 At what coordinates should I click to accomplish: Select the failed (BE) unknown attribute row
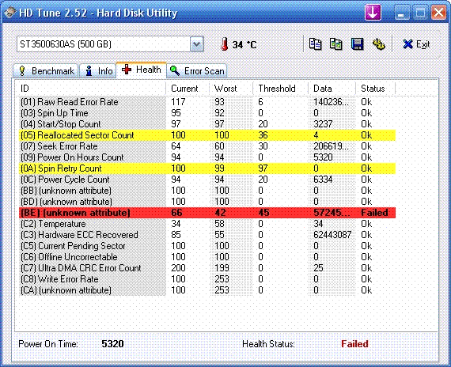tap(207, 213)
